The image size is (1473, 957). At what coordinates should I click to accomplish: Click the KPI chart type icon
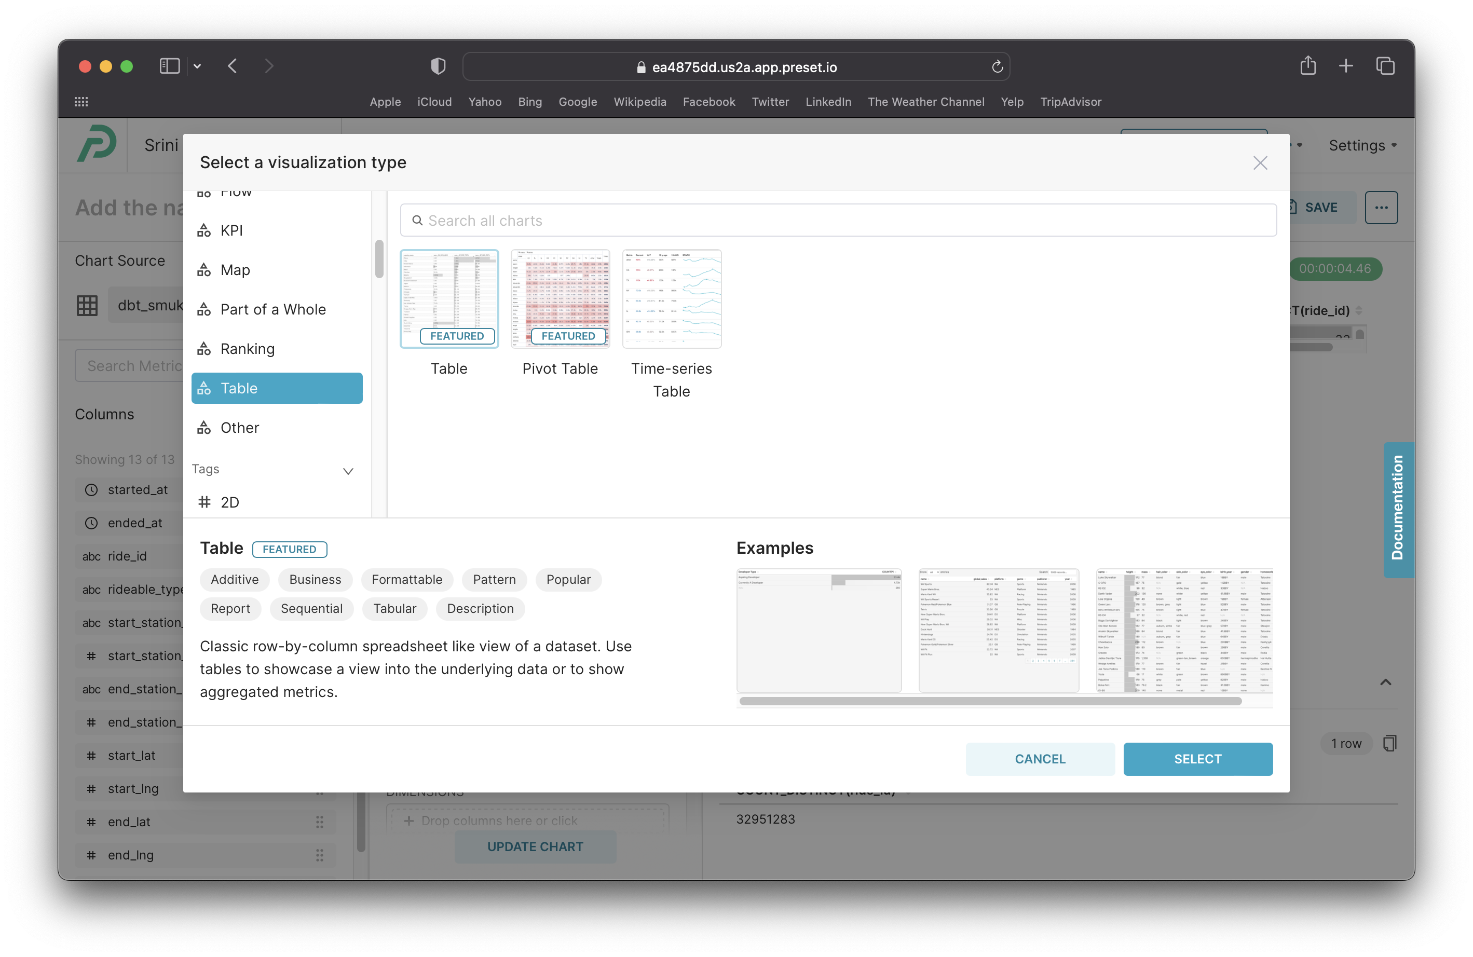[x=205, y=231]
